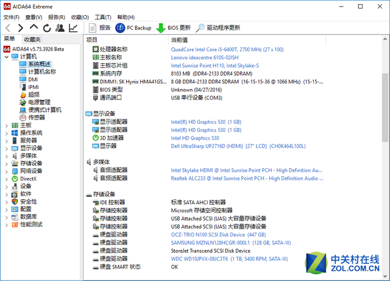Open BIOS 更新 with green arrow
This screenshot has height=281, width=390.
(x=173, y=28)
